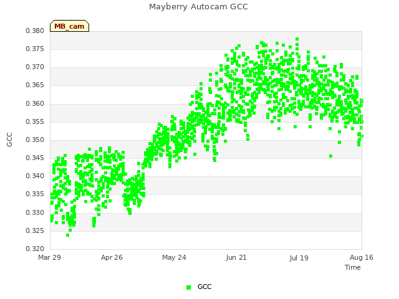Click the 0.335 y-axis value
Viewport: 399px width, 299px height.
click(x=35, y=194)
